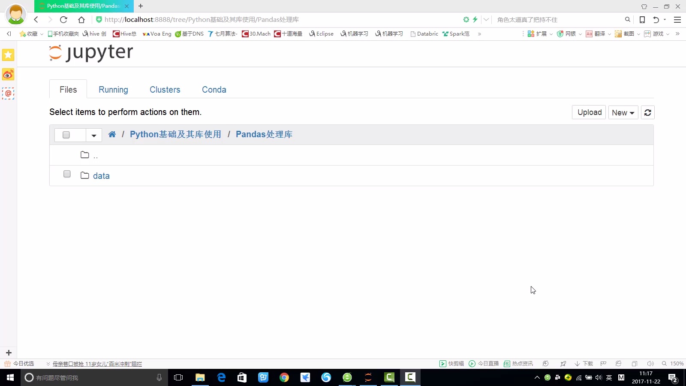
Task: Open the favorites star in sidebar
Action: [x=8, y=55]
